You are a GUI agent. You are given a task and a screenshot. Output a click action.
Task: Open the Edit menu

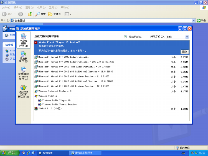tap(18, 7)
